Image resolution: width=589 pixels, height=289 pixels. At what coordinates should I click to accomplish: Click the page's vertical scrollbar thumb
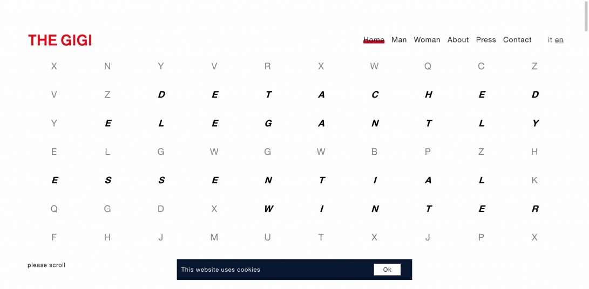(x=586, y=16)
